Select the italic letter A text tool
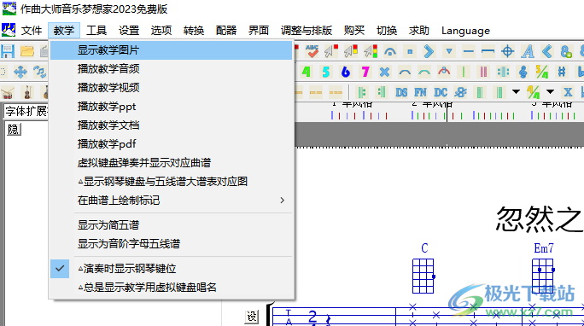The height and width of the screenshot is (326, 584). 528,51
